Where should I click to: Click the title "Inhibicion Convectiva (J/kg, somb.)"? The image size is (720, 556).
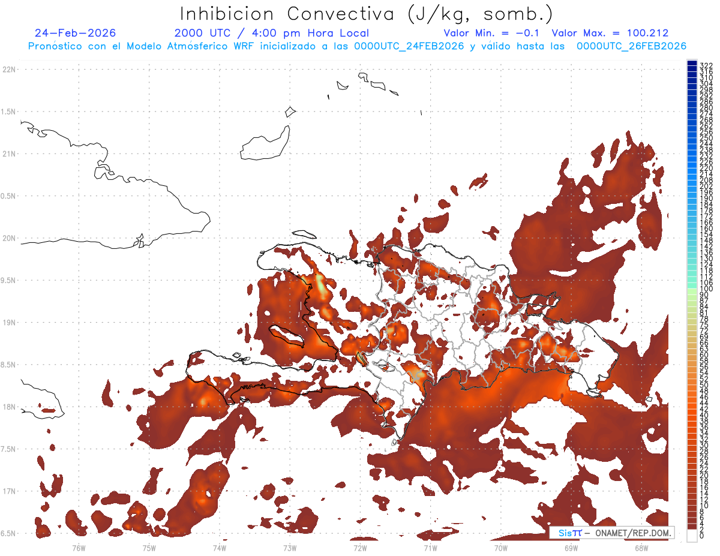pos(367,14)
